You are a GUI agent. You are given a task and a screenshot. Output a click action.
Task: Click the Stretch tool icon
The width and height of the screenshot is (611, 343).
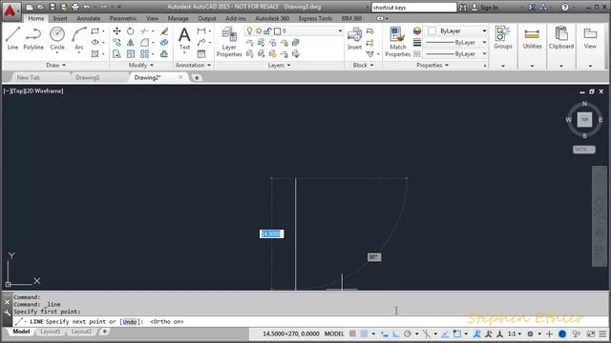tap(116, 53)
